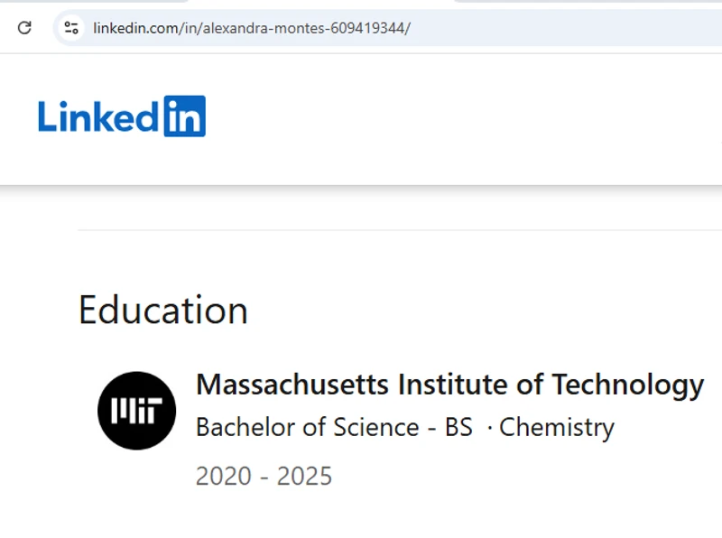Viewport: 722px width, 538px height.
Task: Click the circular MIT emblem beside Education entry
Action: [x=136, y=410]
